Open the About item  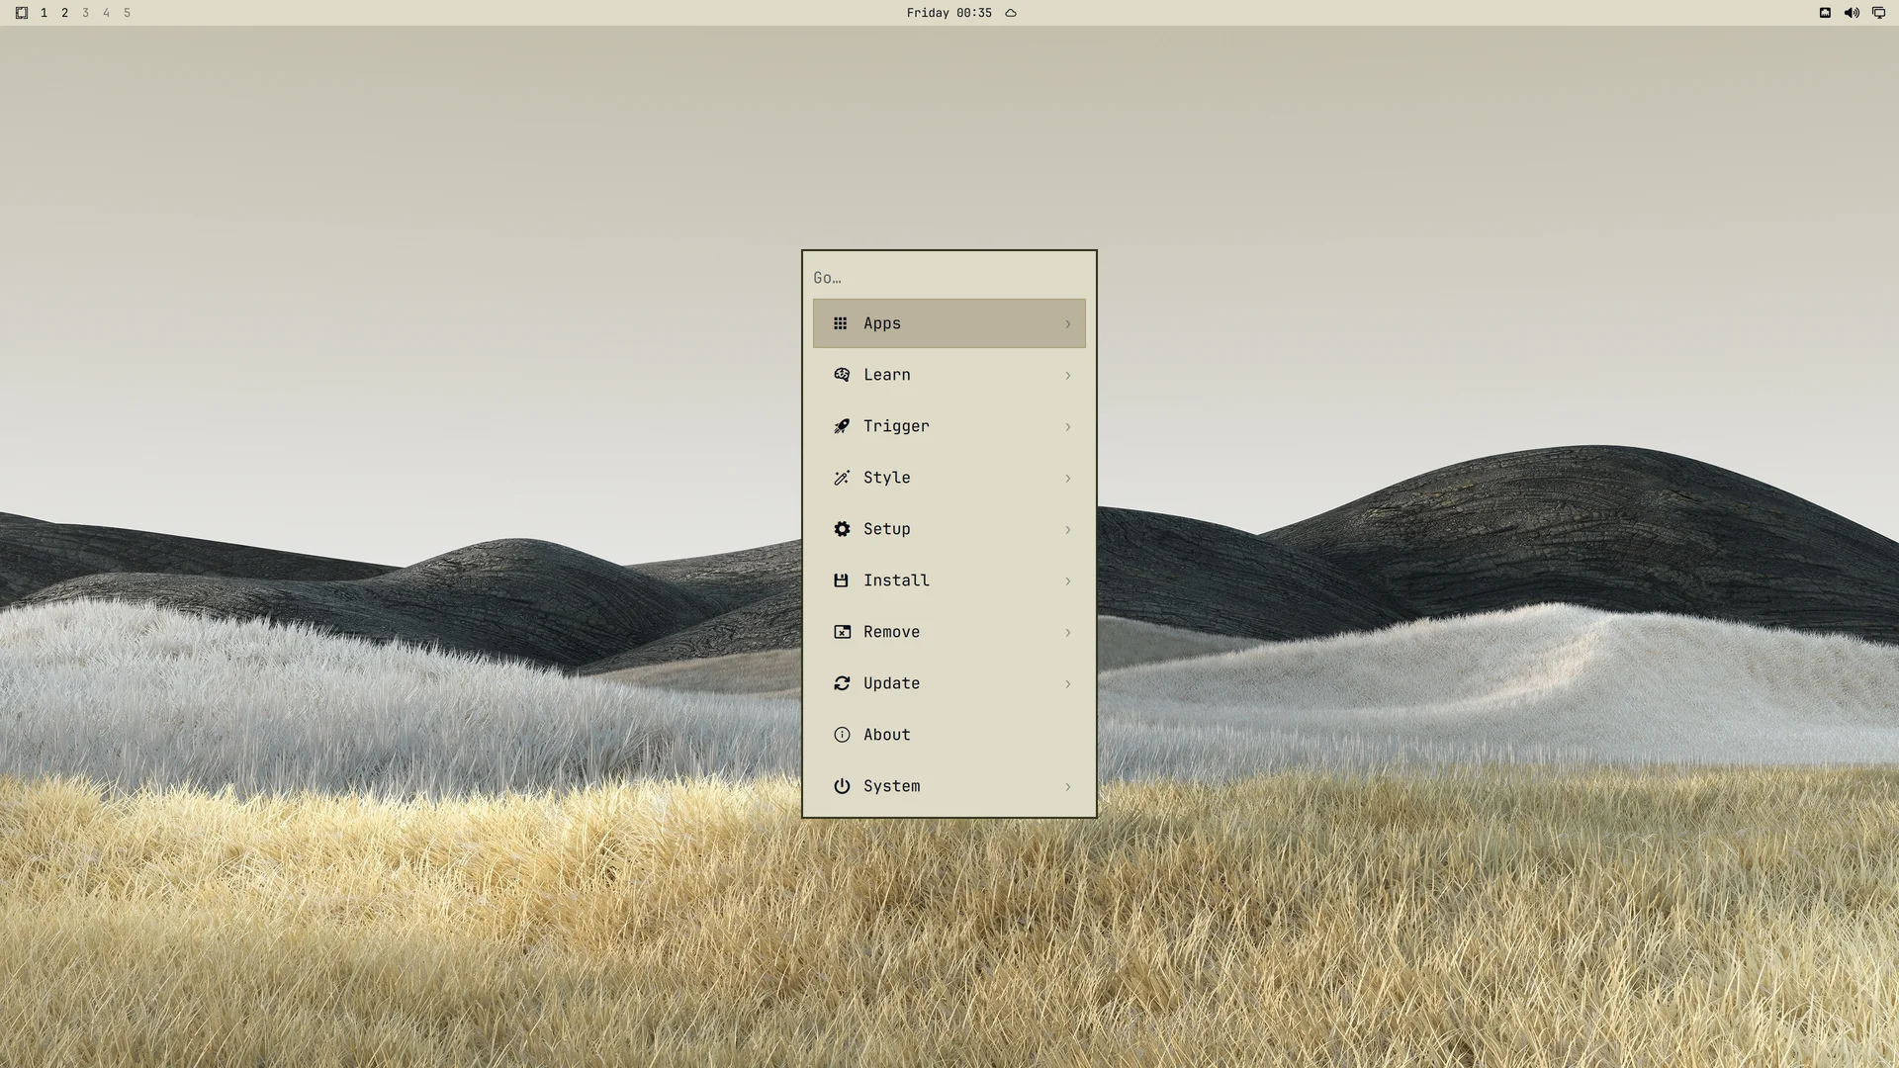tap(949, 735)
